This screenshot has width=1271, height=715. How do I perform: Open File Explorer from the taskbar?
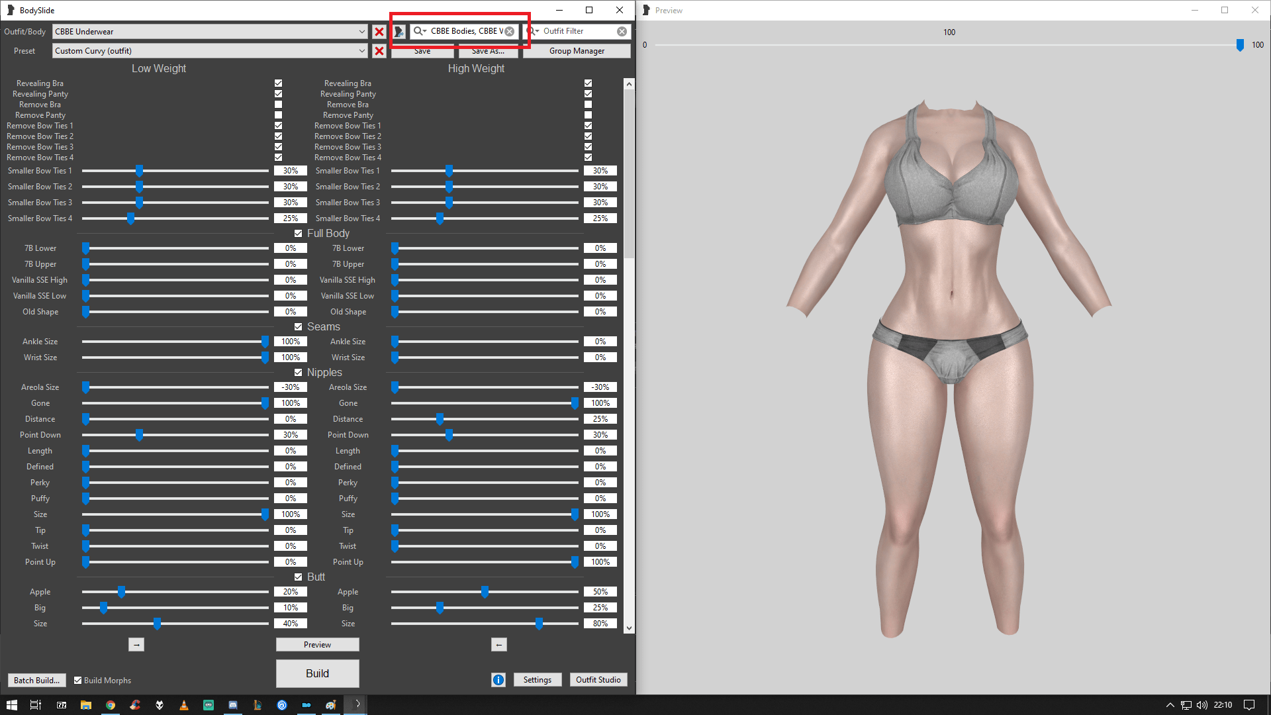(86, 705)
